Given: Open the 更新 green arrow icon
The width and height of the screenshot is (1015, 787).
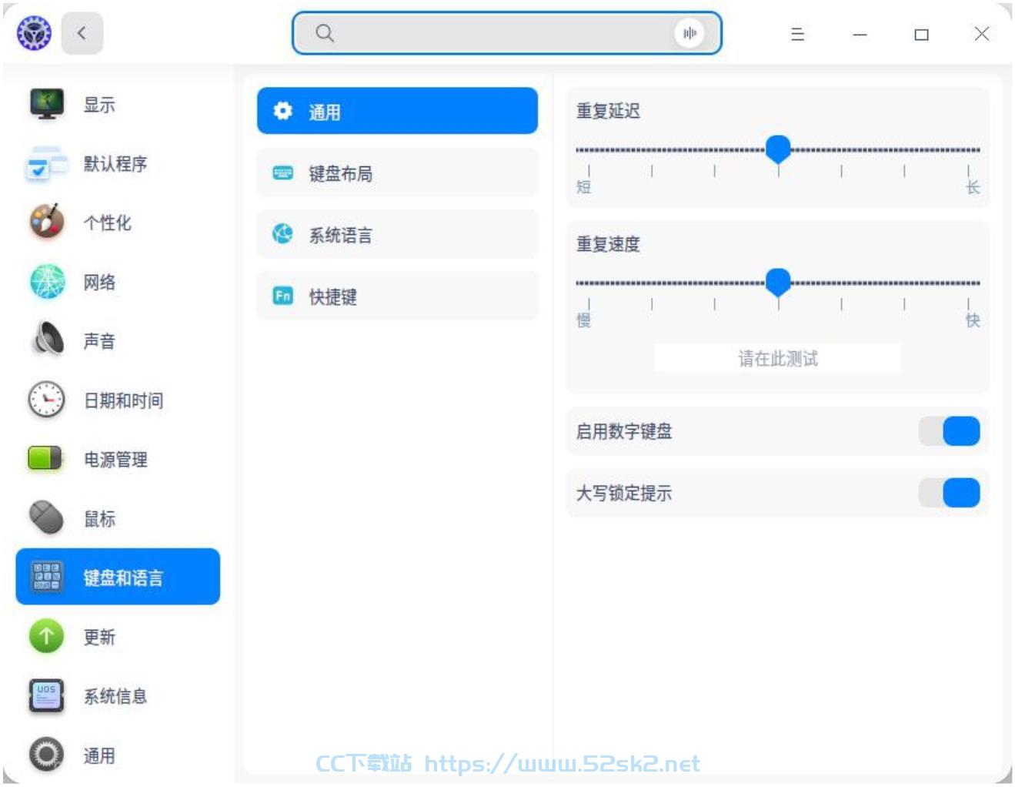Looking at the screenshot, I should (x=46, y=636).
